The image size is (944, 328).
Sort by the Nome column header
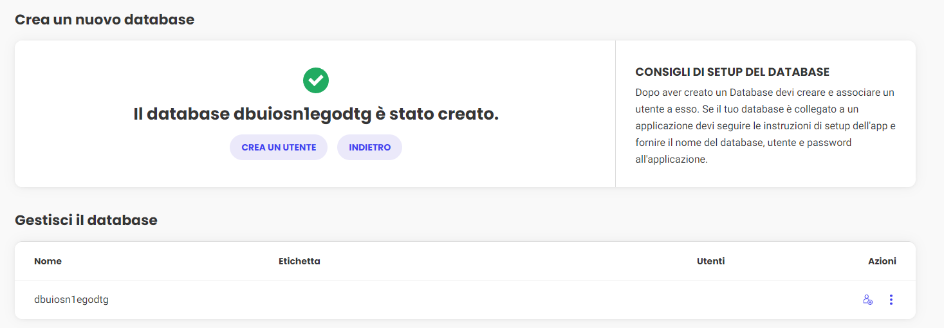48,261
